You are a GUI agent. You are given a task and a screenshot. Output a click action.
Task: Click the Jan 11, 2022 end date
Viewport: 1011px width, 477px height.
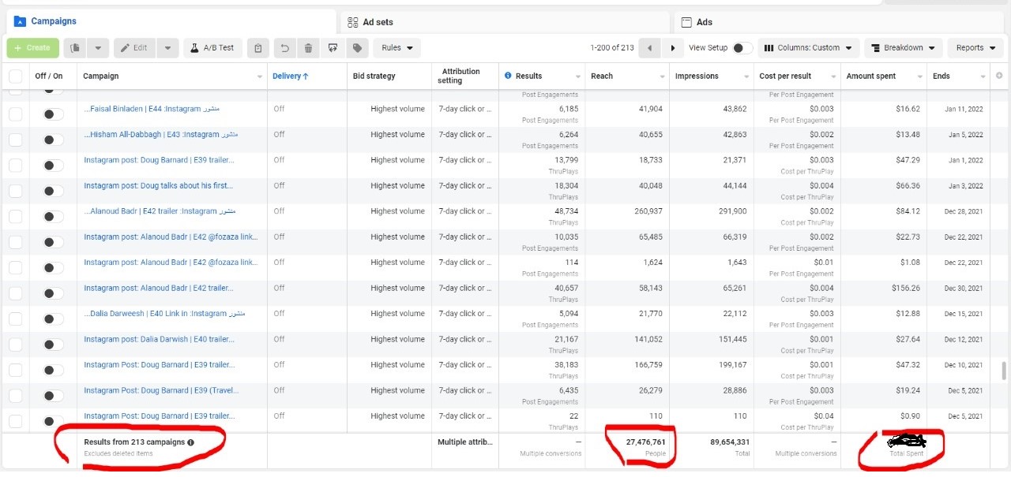tap(964, 110)
